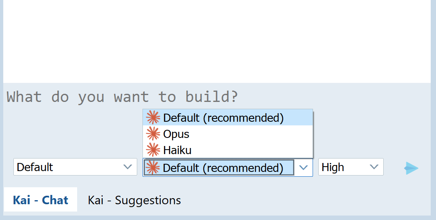Screen dimensions: 436x220
Task: Click the starburst icon inside the model combo box
Action: click(153, 168)
